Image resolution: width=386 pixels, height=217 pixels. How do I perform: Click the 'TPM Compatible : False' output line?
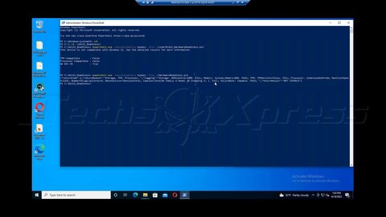tap(80, 58)
